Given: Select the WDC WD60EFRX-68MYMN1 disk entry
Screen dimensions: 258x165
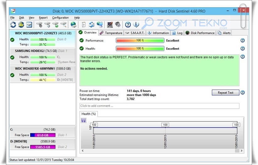Looking at the screenshot, I should click(x=43, y=74).
